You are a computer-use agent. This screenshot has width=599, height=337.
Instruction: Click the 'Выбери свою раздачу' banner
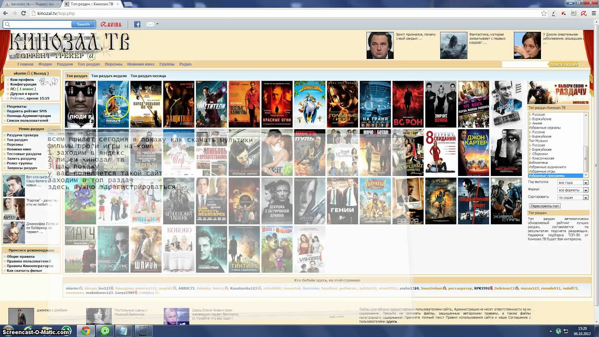click(x=558, y=93)
